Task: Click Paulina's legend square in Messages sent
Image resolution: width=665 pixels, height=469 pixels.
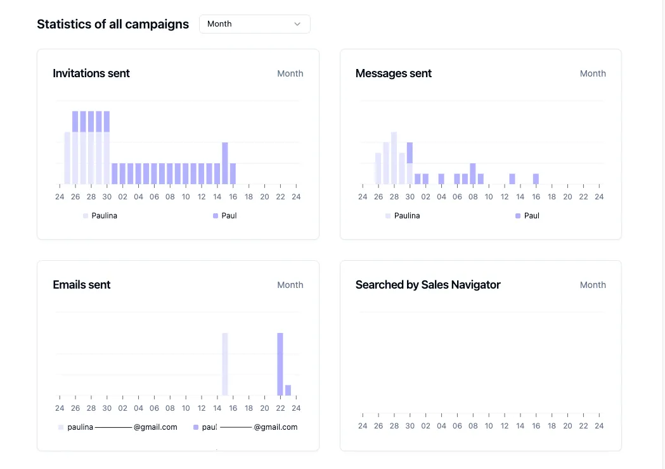Action: [x=388, y=216]
